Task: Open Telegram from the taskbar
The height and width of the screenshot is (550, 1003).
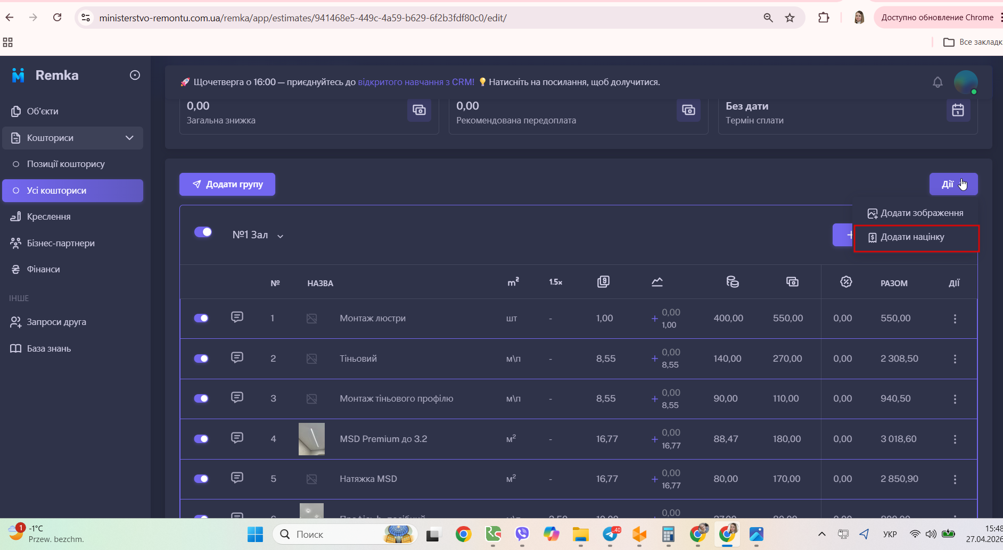Action: pyautogui.click(x=611, y=534)
